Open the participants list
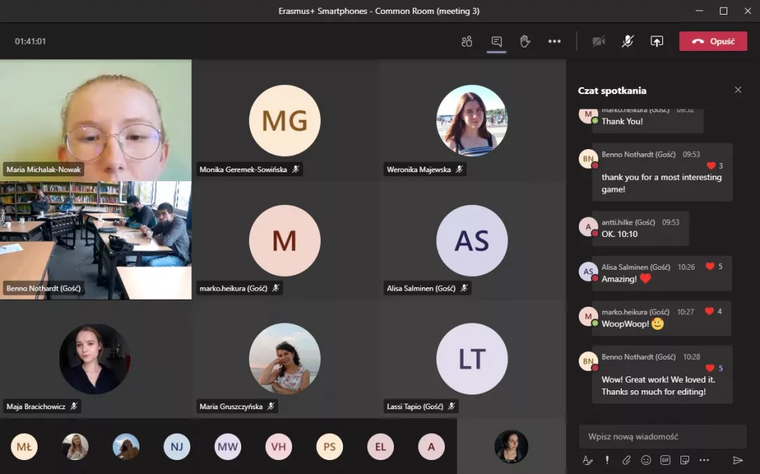The height and width of the screenshot is (474, 760). 466,41
